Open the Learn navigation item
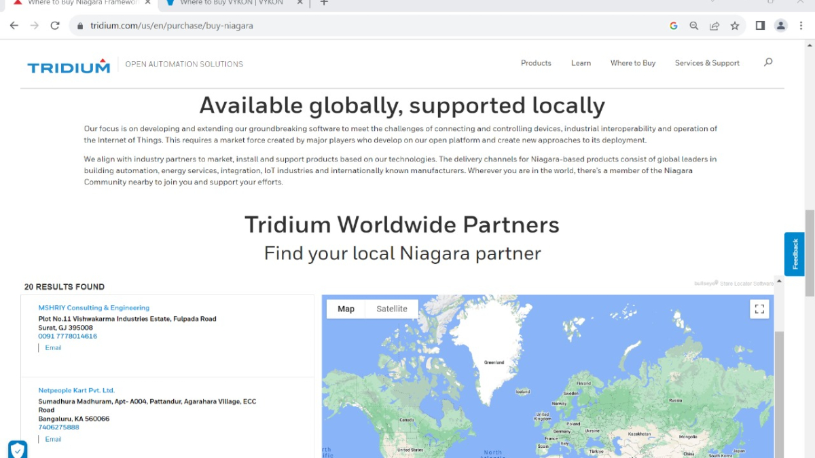The width and height of the screenshot is (815, 458). pos(581,63)
